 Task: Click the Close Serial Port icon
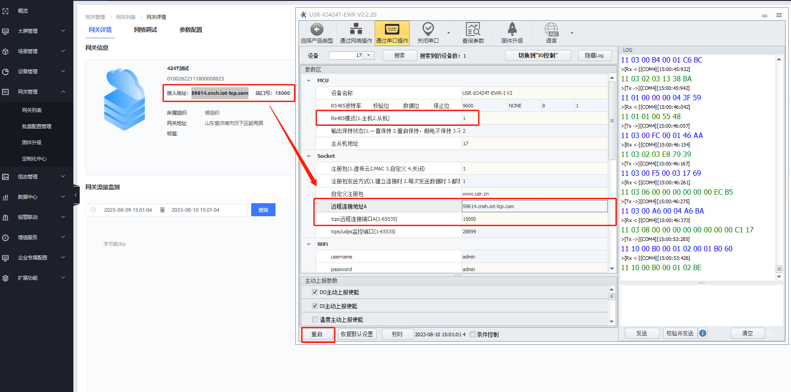click(428, 30)
